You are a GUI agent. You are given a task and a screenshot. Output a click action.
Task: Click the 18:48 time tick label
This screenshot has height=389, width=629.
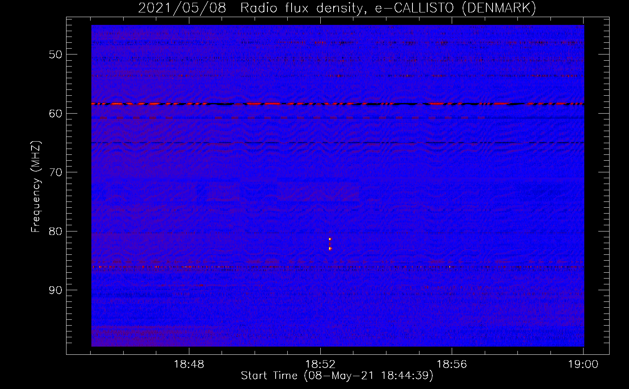point(189,364)
